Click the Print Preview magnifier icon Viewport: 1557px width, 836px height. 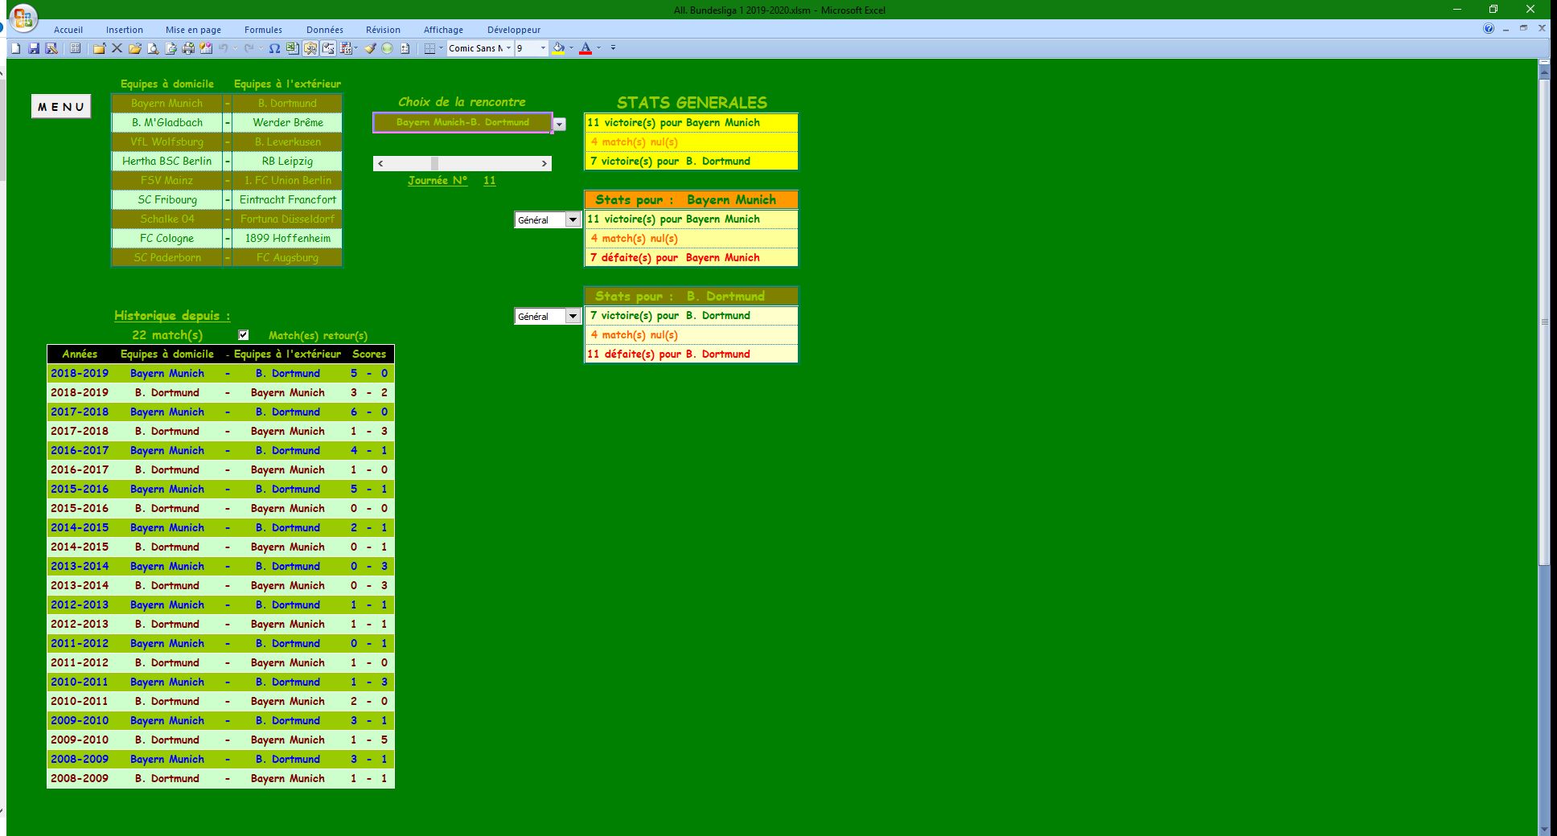[153, 48]
